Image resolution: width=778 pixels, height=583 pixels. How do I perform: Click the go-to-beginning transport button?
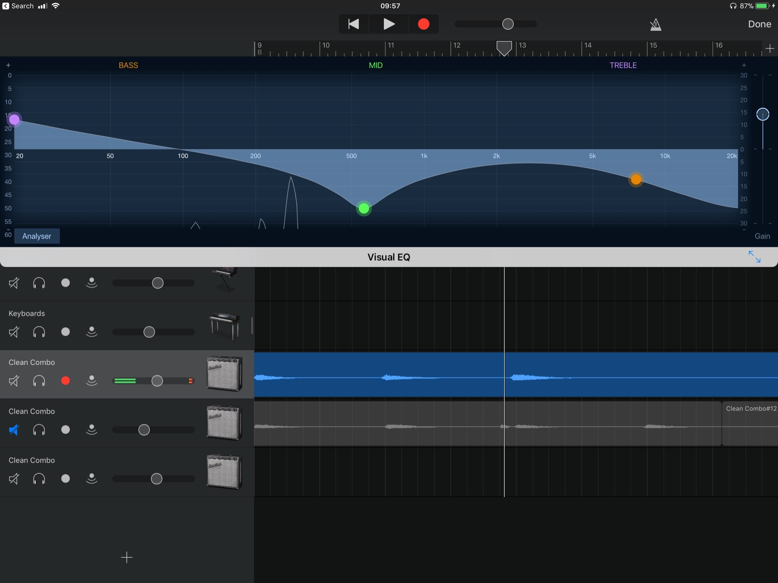[x=353, y=24]
